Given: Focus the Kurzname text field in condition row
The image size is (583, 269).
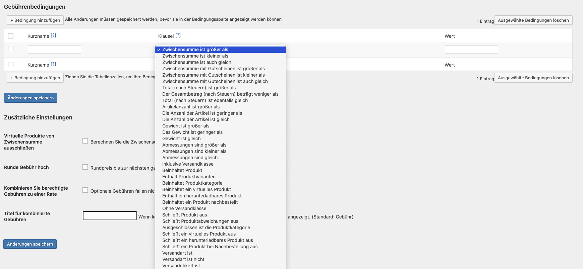Looking at the screenshot, I should pos(54,50).
